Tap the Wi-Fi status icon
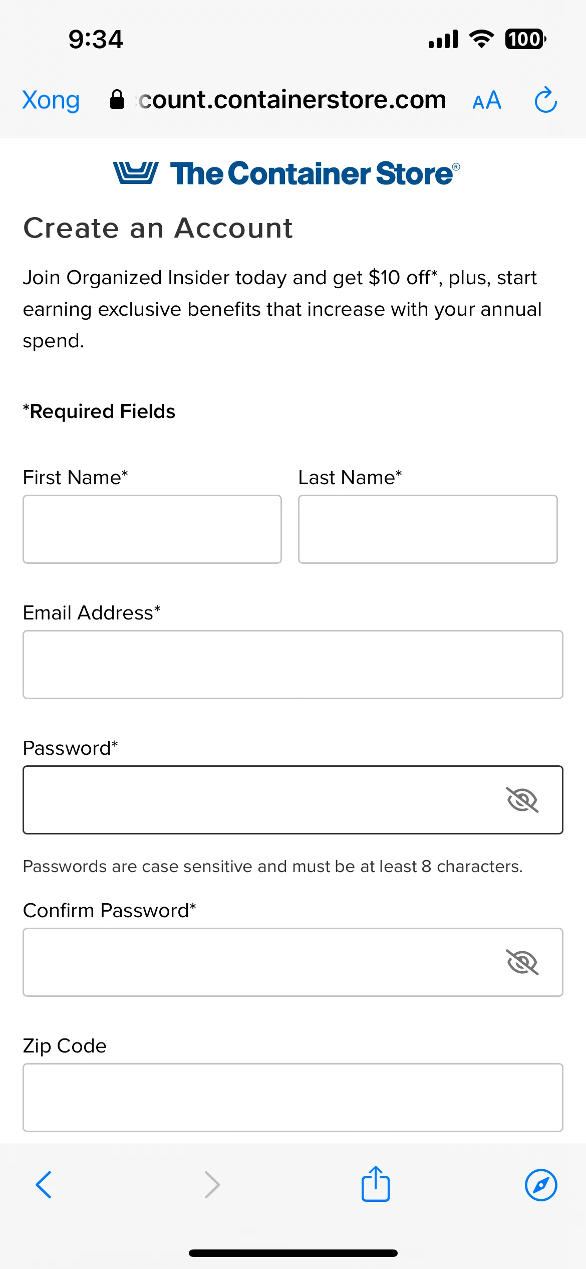586x1269 pixels. (x=481, y=39)
